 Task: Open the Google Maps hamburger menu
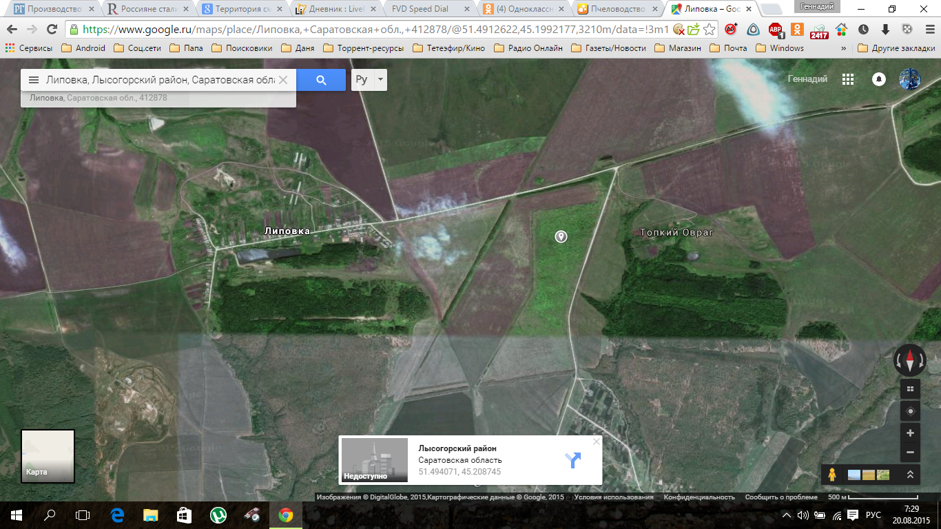[x=33, y=80]
